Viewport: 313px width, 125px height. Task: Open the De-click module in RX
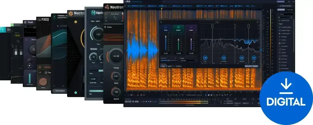[x=282, y=40]
